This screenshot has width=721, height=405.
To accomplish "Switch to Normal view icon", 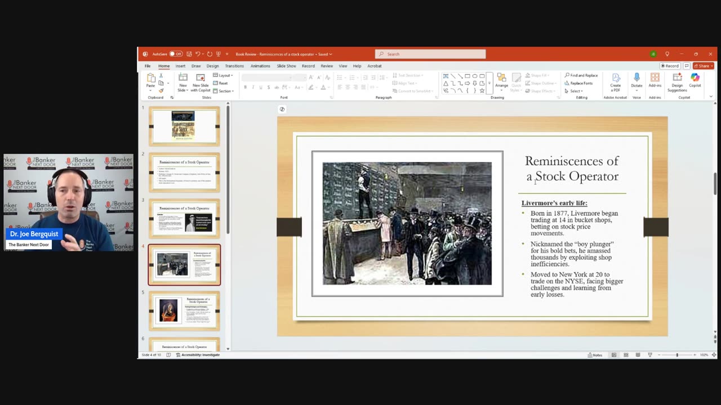I will pos(614,355).
